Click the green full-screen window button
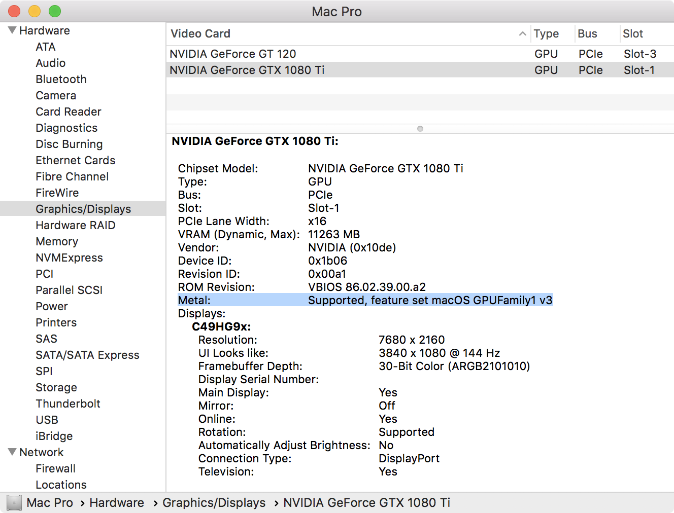The height and width of the screenshot is (513, 674). [x=55, y=11]
